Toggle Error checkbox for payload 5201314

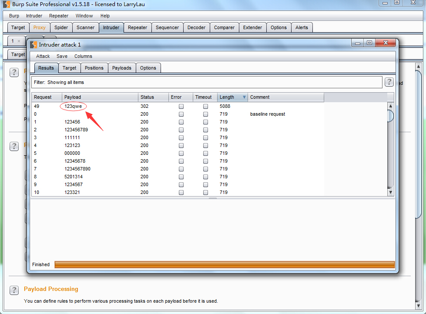tap(181, 177)
